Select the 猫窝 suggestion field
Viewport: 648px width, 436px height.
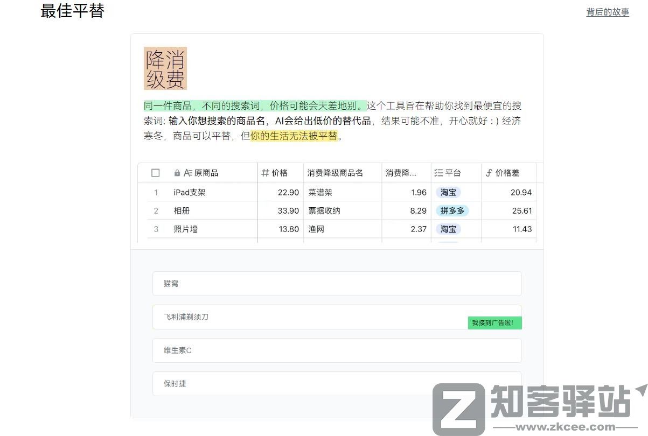(337, 284)
